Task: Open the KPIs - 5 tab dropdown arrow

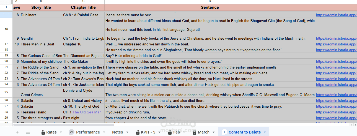Action: click(x=160, y=132)
